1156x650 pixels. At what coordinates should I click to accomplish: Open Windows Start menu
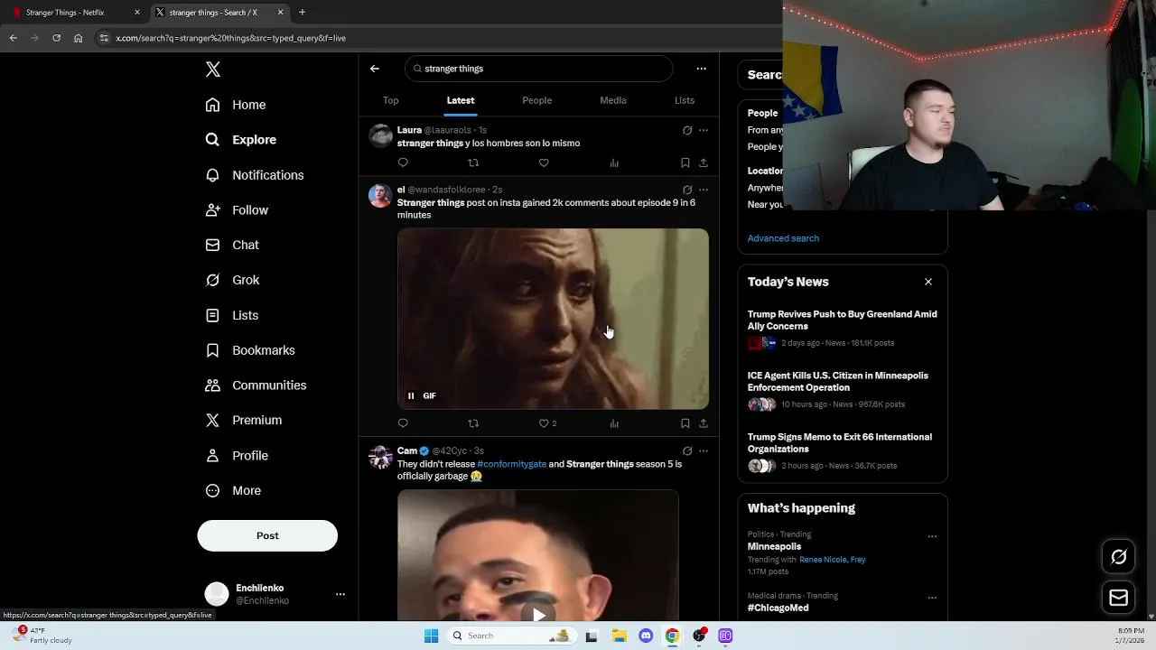(432, 636)
